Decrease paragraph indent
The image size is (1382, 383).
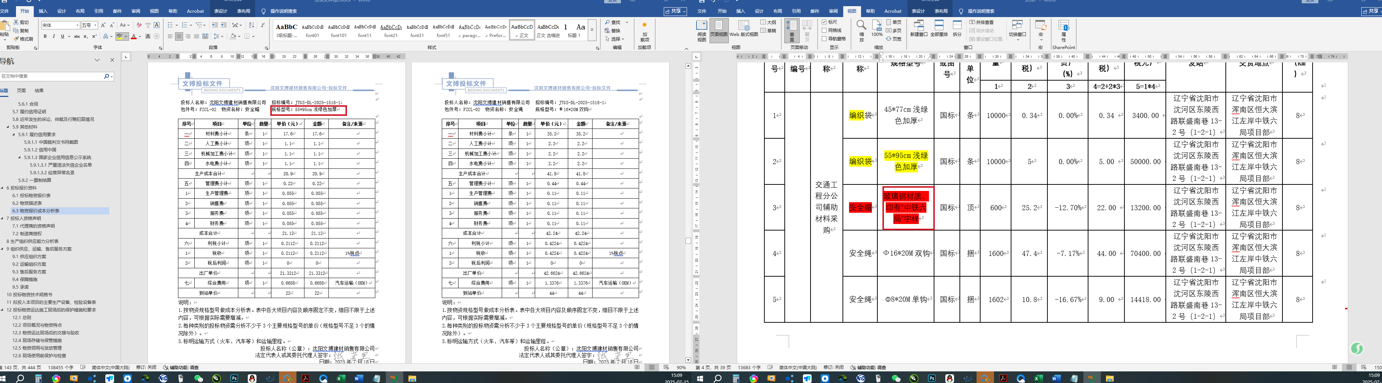click(x=215, y=25)
